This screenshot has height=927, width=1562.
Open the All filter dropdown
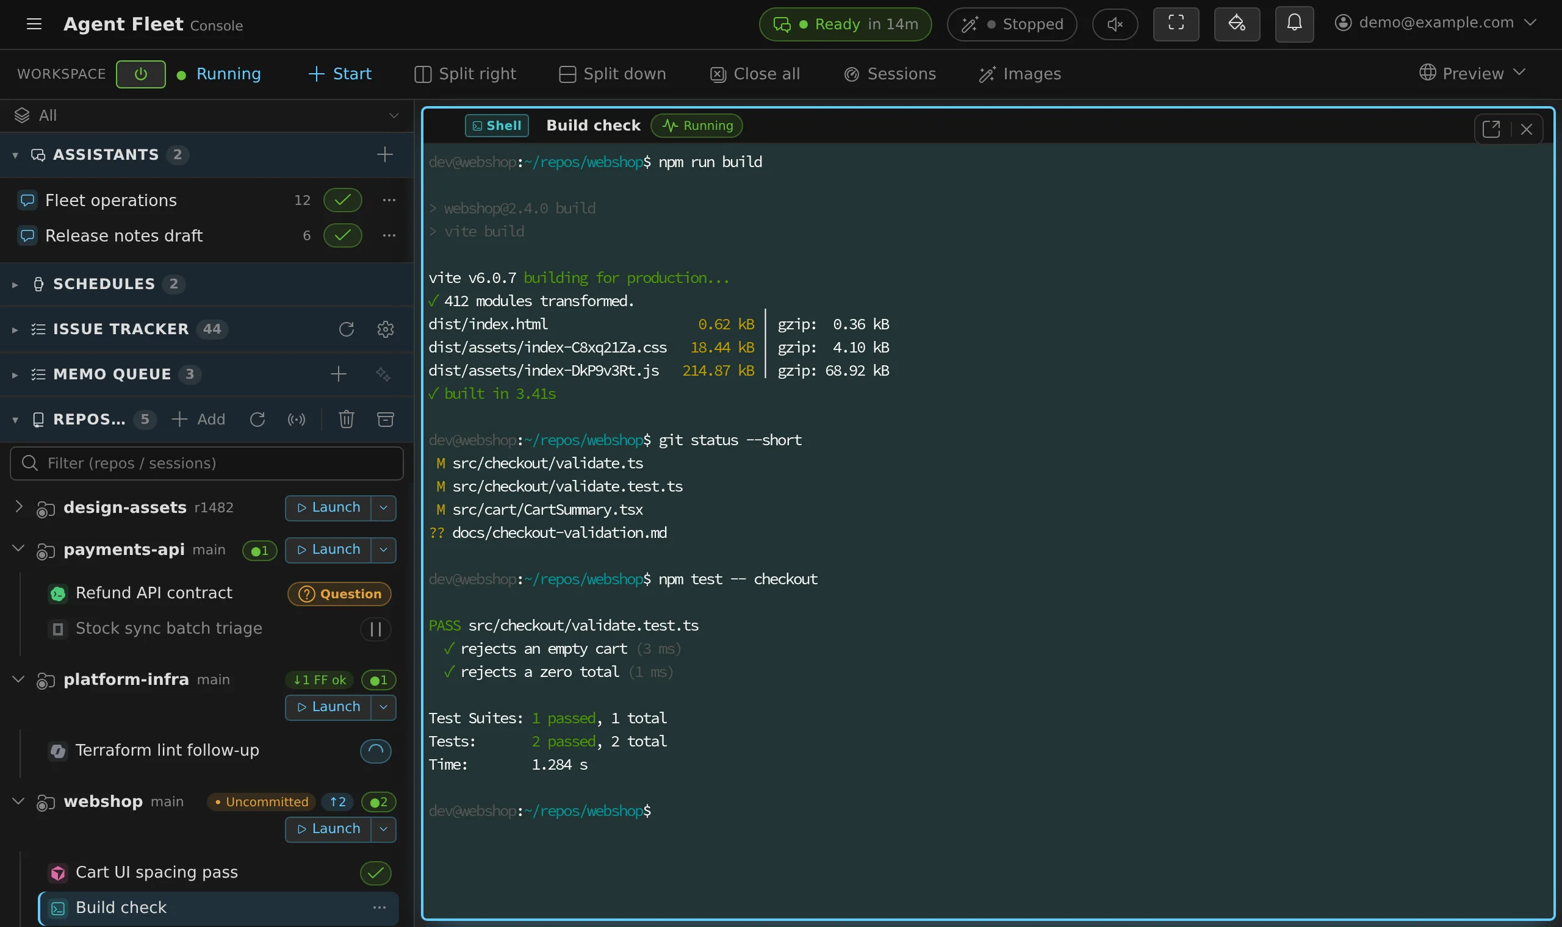pos(207,115)
